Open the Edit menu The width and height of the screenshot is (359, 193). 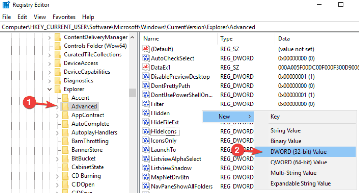[x=22, y=17]
